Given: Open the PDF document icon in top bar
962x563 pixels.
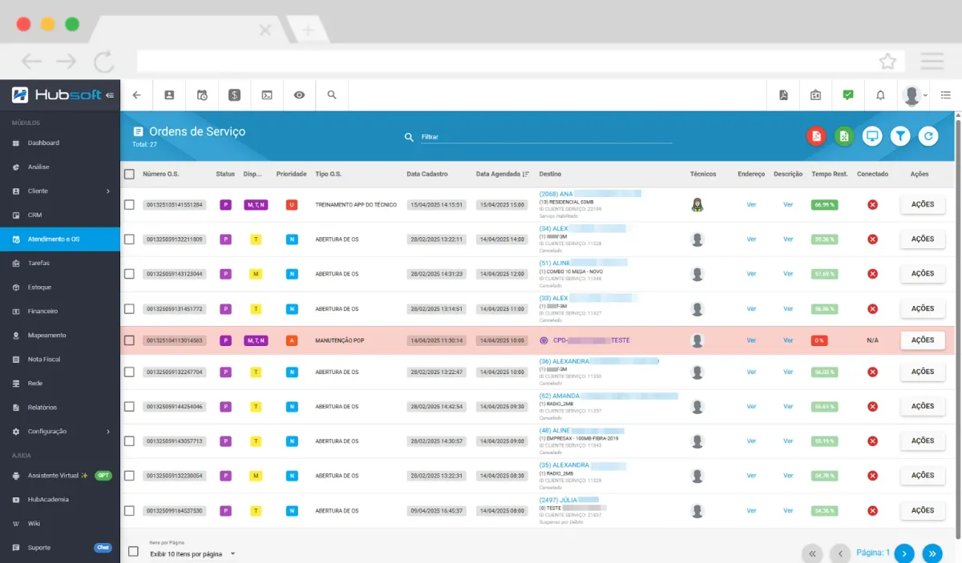Looking at the screenshot, I should point(783,95).
